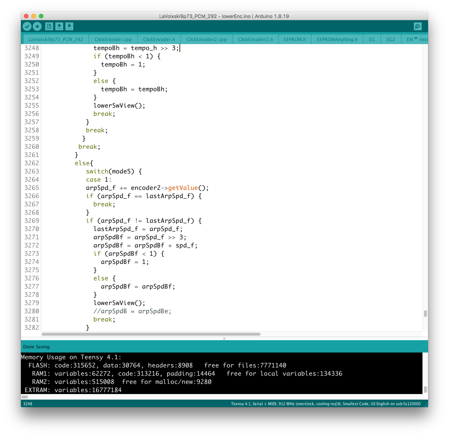Open the EEPROMAnything.h tab

[x=337, y=39]
